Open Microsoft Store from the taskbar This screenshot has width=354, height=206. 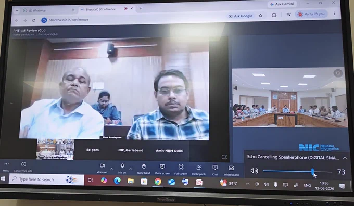(144, 181)
